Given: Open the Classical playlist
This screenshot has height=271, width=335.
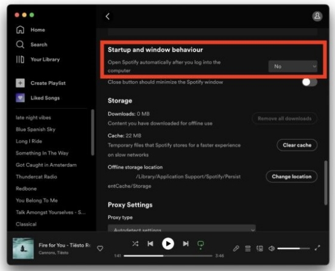Looking at the screenshot, I should click(26, 224).
